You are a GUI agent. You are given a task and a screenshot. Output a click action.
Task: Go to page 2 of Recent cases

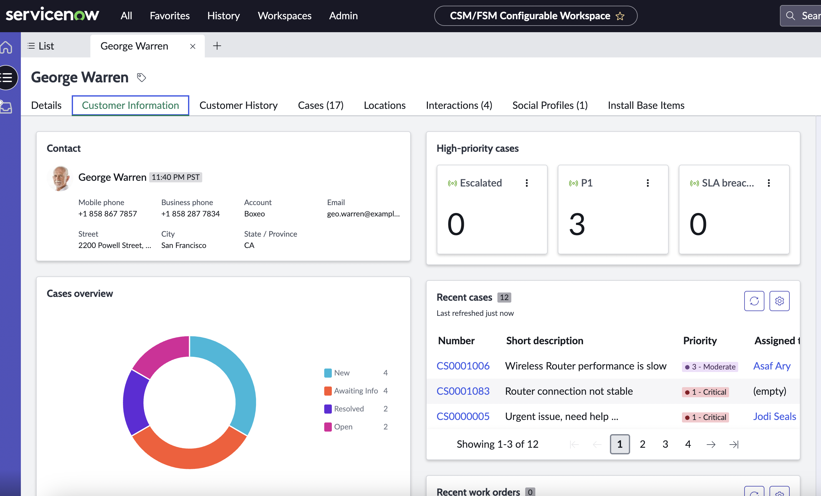point(642,444)
